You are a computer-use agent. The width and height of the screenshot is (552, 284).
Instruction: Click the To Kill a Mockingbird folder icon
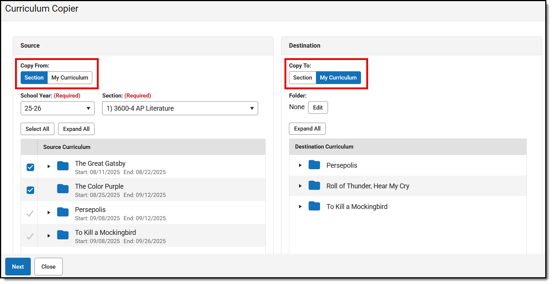click(x=63, y=235)
